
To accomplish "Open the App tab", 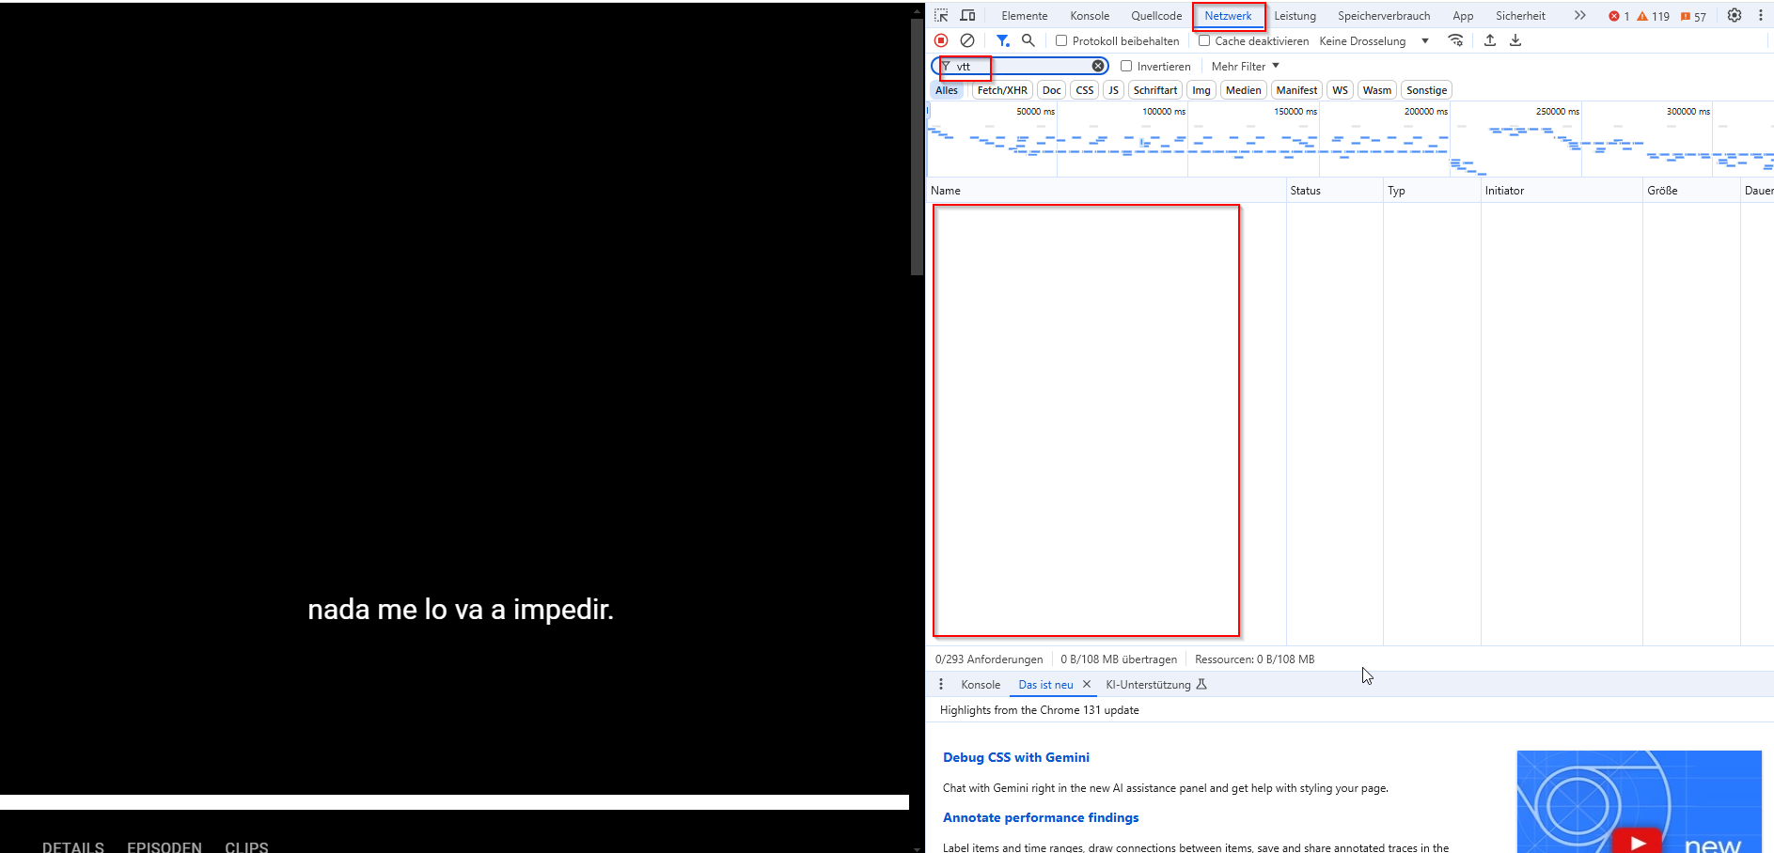I will click(x=1463, y=16).
